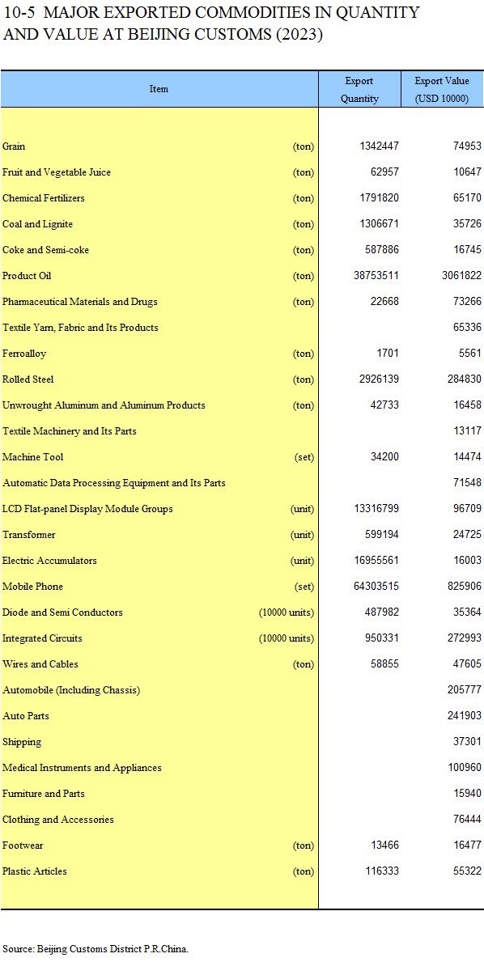Select the Export Value column header

442,90
